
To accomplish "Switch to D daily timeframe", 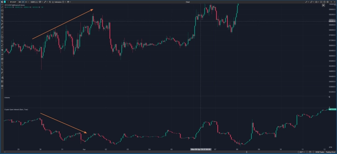I will [x=26, y=2].
